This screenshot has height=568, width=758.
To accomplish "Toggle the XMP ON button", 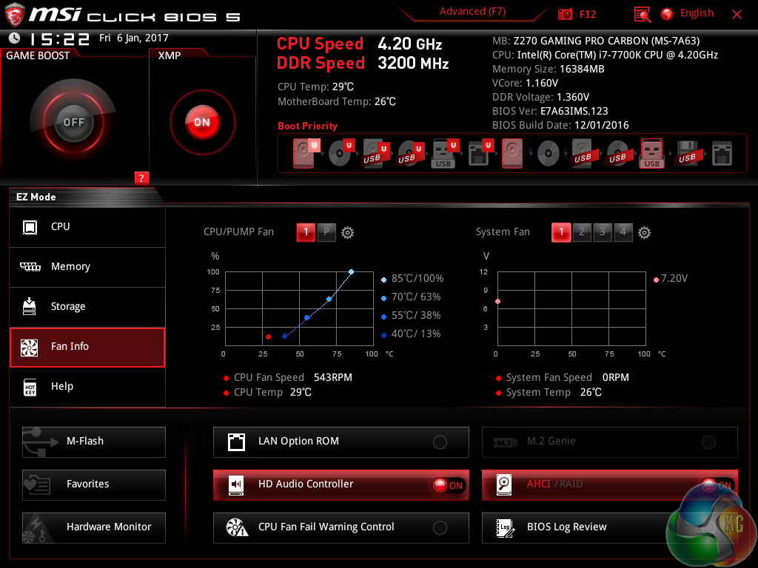I will tap(202, 122).
